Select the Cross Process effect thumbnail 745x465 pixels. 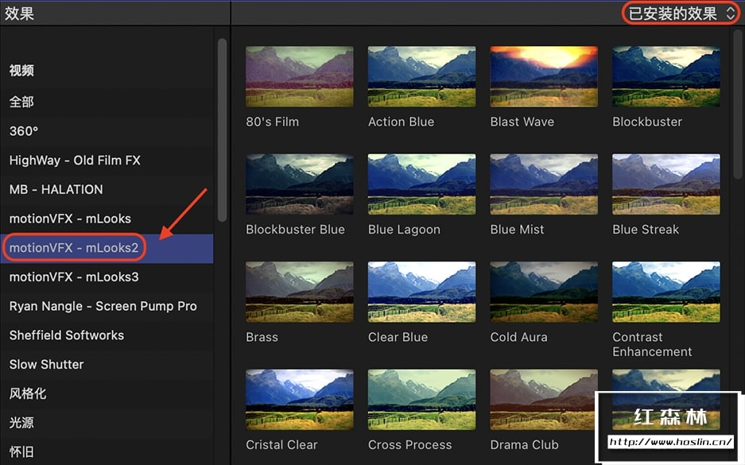(x=421, y=400)
